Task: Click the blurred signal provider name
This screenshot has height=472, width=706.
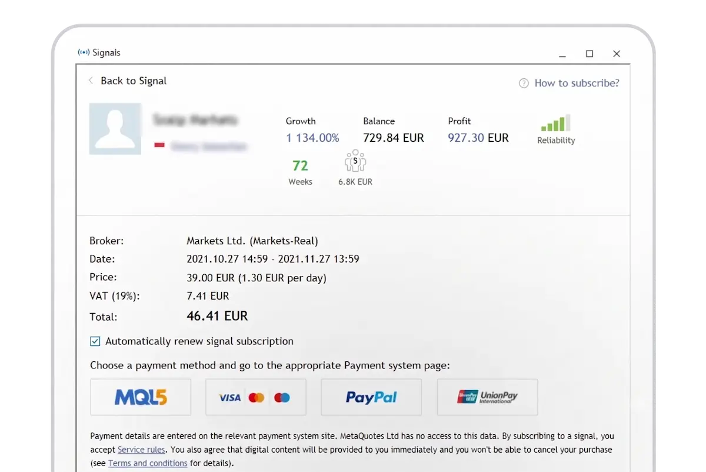Action: (195, 120)
